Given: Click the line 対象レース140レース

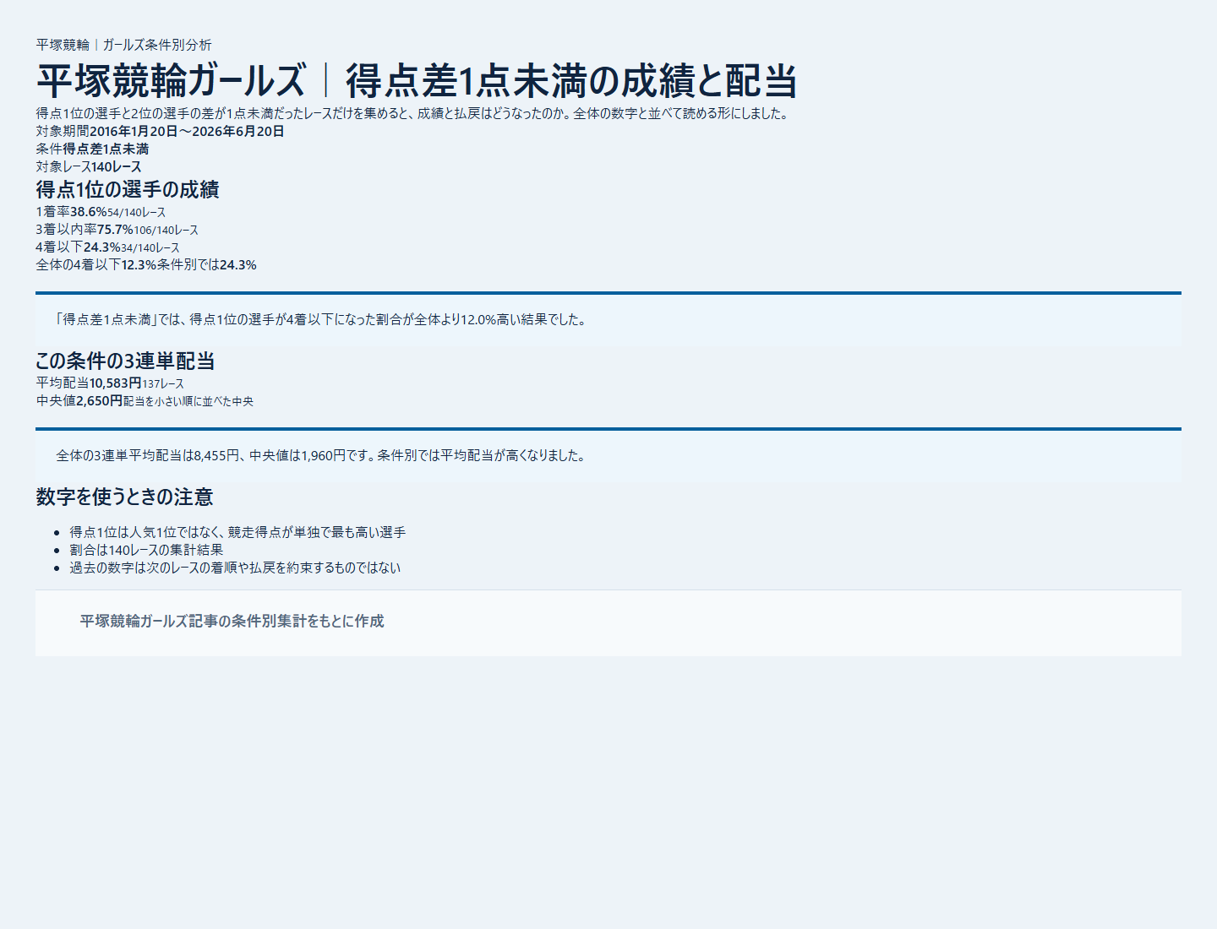Looking at the screenshot, I should click(x=89, y=166).
